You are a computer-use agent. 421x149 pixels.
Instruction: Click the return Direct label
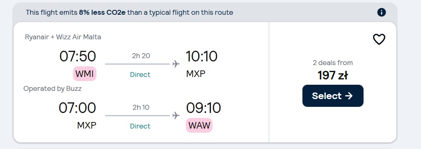tap(140, 126)
